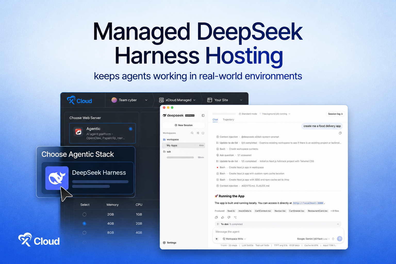Click the Team cyber avatar
Viewport: 396px width, 264px height.
pos(114,100)
